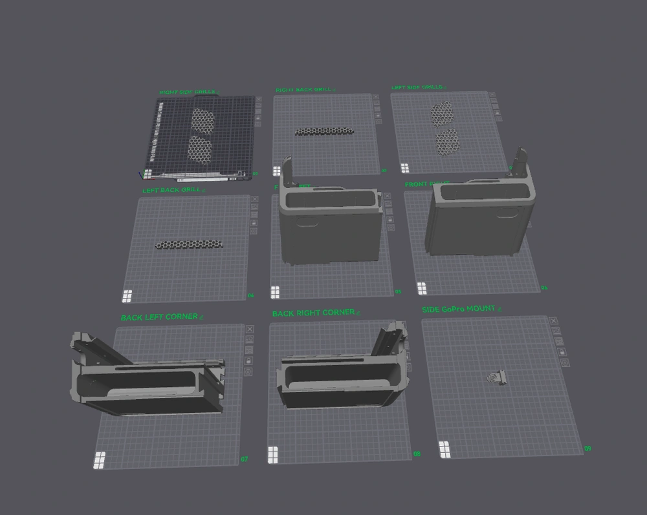Delete the LEFT SIDE GRILLS plate via its delete icon
Screen dimensions: 647x515
pos(494,94)
